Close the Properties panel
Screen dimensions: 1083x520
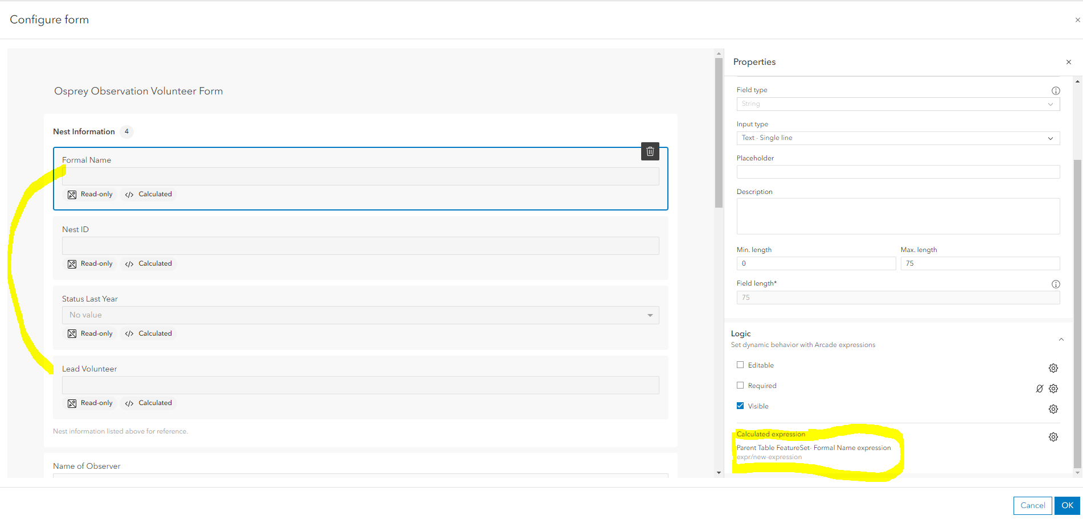(1069, 62)
